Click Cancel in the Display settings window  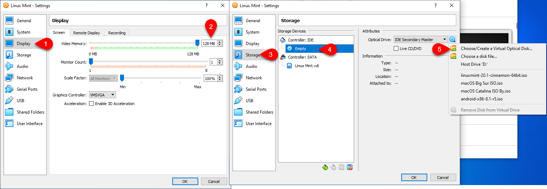point(214,181)
